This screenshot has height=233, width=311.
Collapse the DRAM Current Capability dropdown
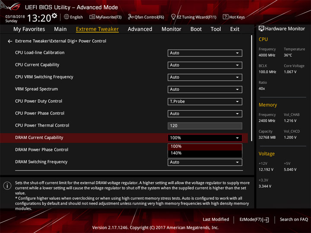point(205,138)
